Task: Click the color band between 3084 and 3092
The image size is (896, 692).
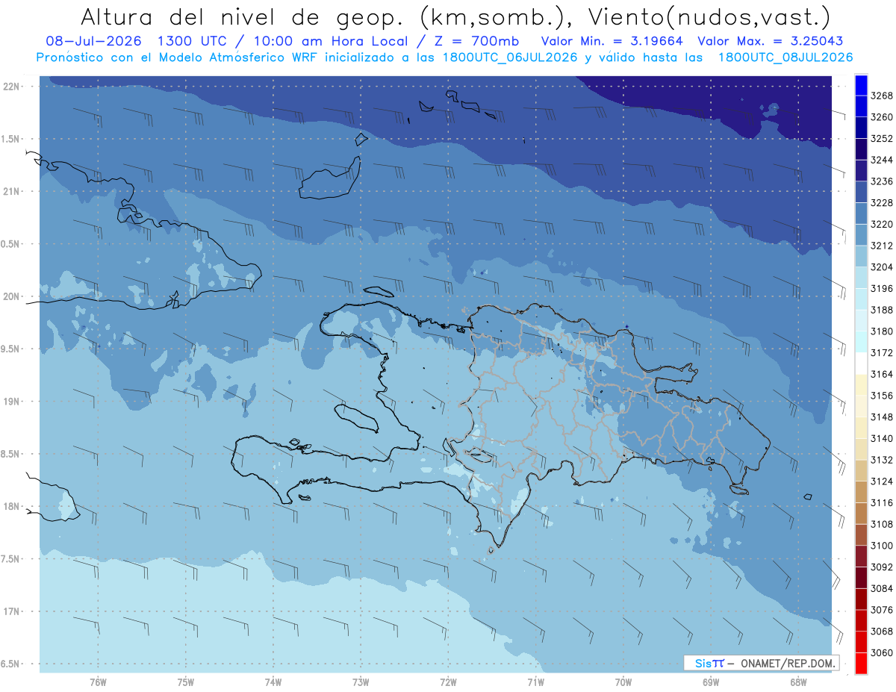Action: point(860,578)
